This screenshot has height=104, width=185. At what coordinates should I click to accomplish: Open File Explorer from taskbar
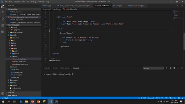[27, 101]
